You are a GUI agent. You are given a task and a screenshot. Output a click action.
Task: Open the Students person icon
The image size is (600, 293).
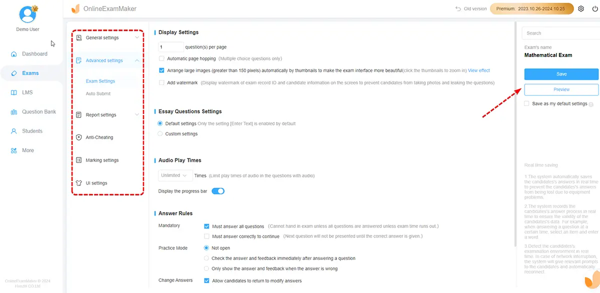tap(14, 131)
